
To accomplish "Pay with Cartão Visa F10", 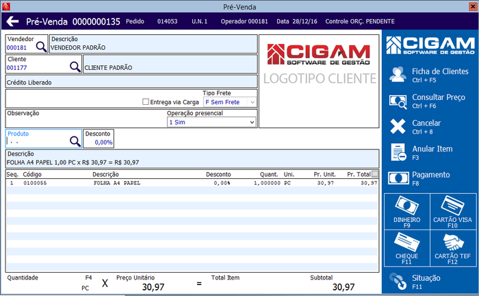I will click(x=453, y=212).
